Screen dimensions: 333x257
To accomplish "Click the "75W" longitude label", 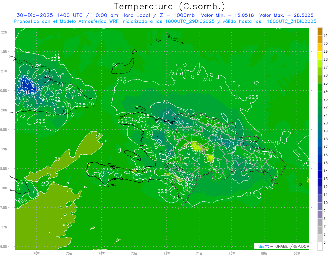I will 69,253.
